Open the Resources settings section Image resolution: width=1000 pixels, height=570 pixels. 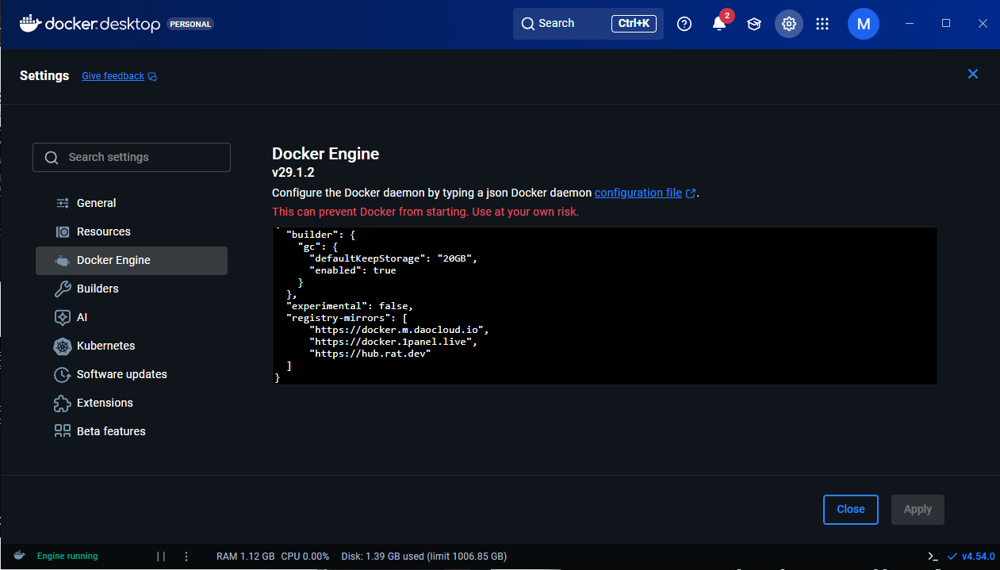(x=132, y=231)
